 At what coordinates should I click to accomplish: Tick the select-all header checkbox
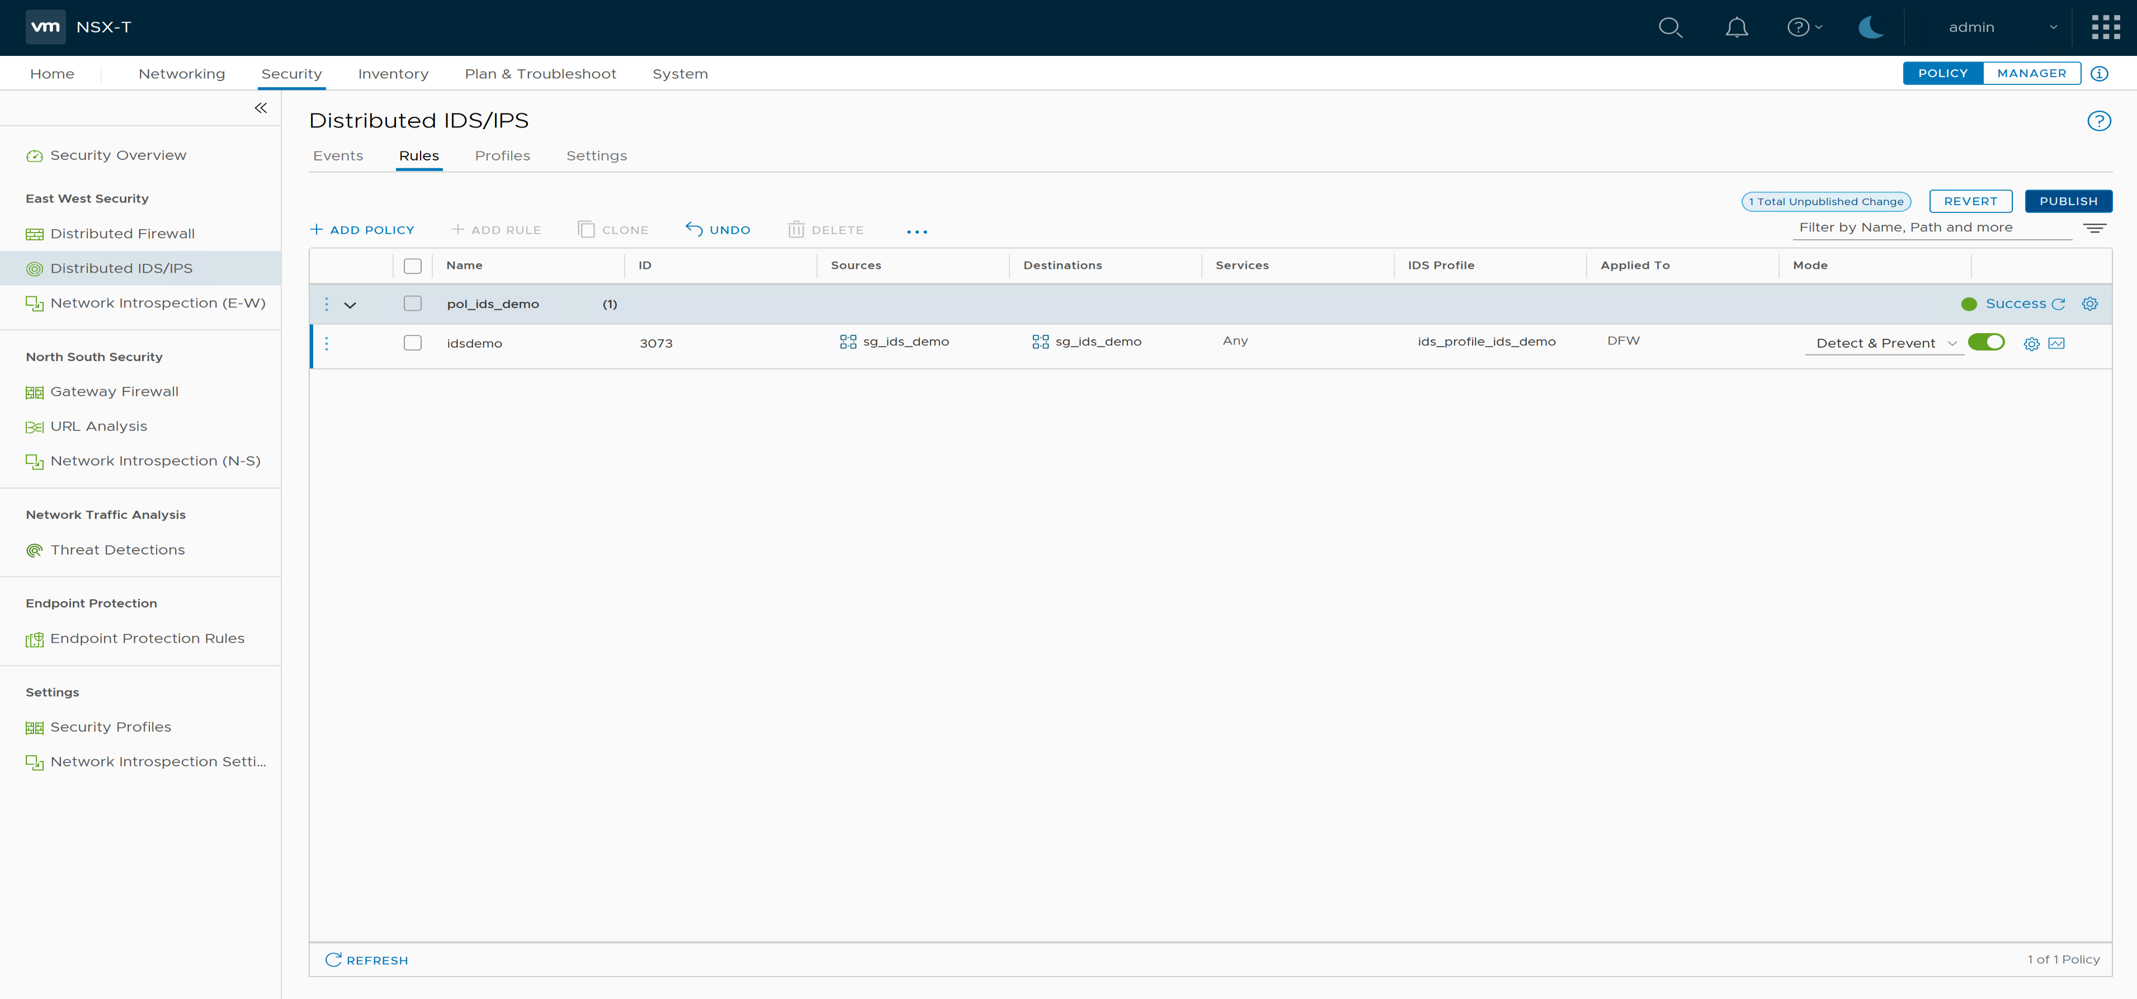(412, 266)
